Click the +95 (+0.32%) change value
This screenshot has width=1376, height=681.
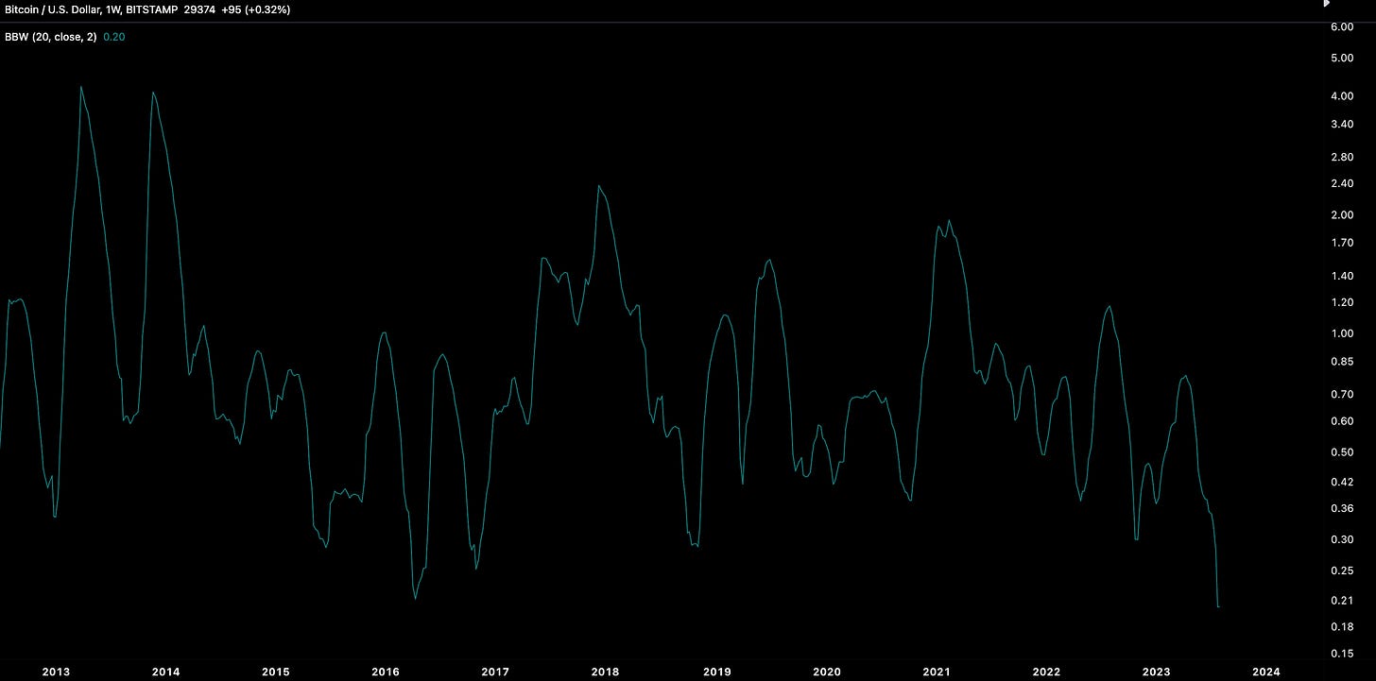(x=256, y=9)
